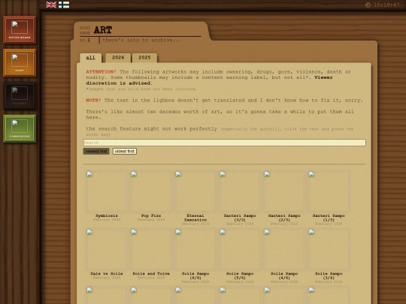Screen dimensions: 406x304
Task: Open the Soile and Toivo thumbnail
Action: (151, 249)
